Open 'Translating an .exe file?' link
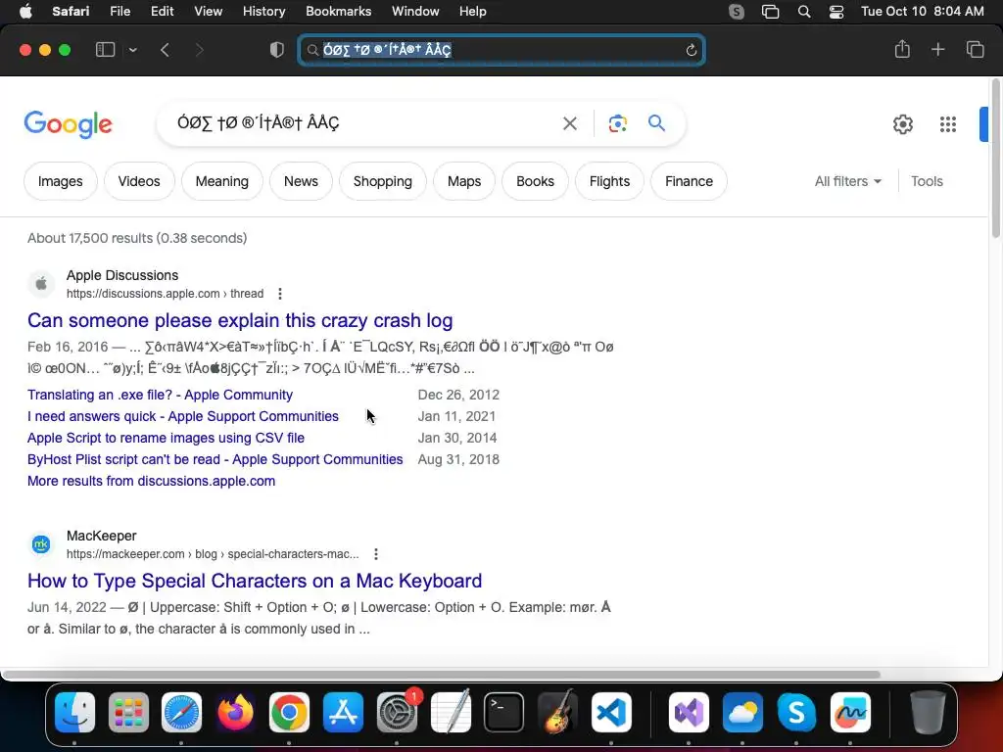 [x=160, y=395]
